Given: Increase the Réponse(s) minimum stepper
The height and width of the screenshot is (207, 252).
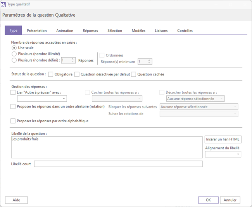Looking at the screenshot, I should coord(149,60).
